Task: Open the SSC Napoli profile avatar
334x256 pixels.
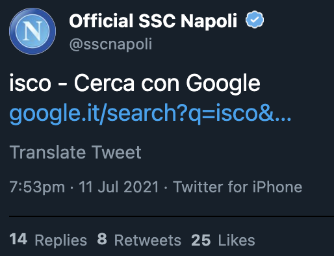Action: pyautogui.click(x=32, y=31)
